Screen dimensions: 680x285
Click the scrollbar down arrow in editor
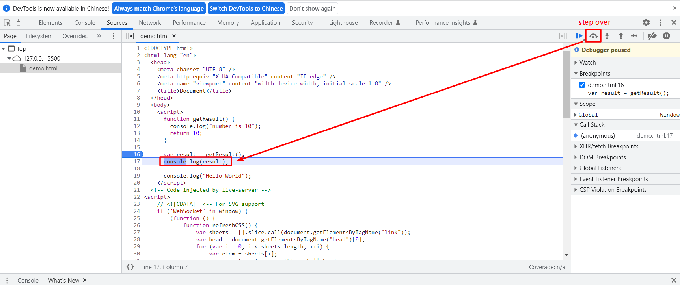[x=566, y=255]
